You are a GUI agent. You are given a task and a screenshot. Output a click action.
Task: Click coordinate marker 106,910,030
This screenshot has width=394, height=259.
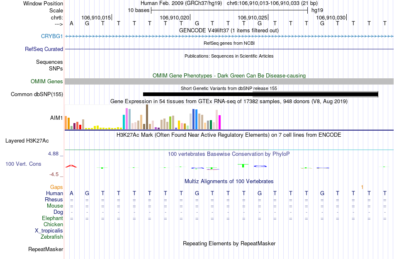331,17
